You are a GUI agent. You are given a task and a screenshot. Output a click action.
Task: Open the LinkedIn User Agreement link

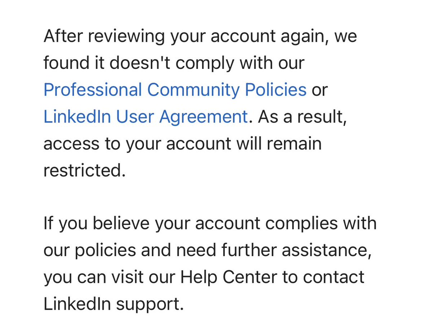click(x=145, y=117)
